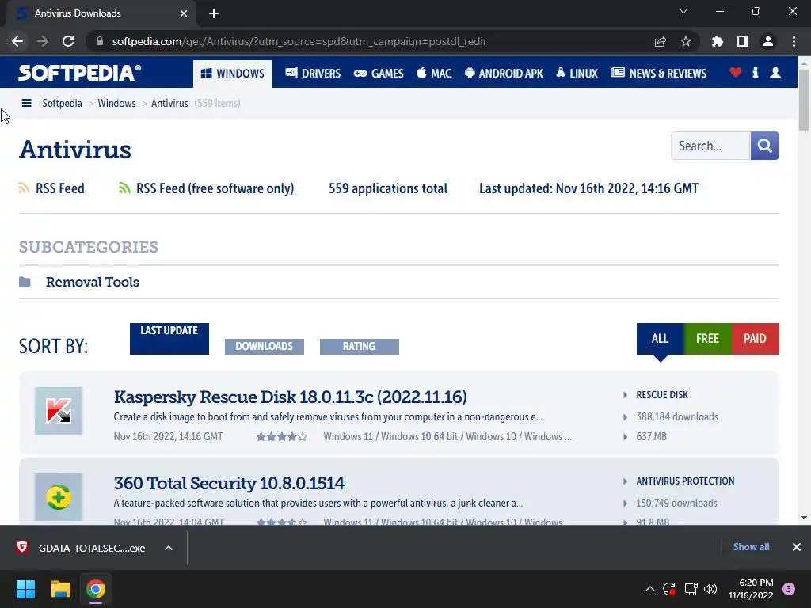Image resolution: width=811 pixels, height=608 pixels.
Task: Click the Removal Tools folder icon
Action: (25, 282)
